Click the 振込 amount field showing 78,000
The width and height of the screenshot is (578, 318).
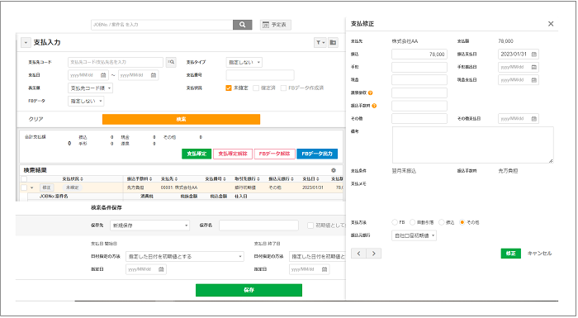[419, 55]
